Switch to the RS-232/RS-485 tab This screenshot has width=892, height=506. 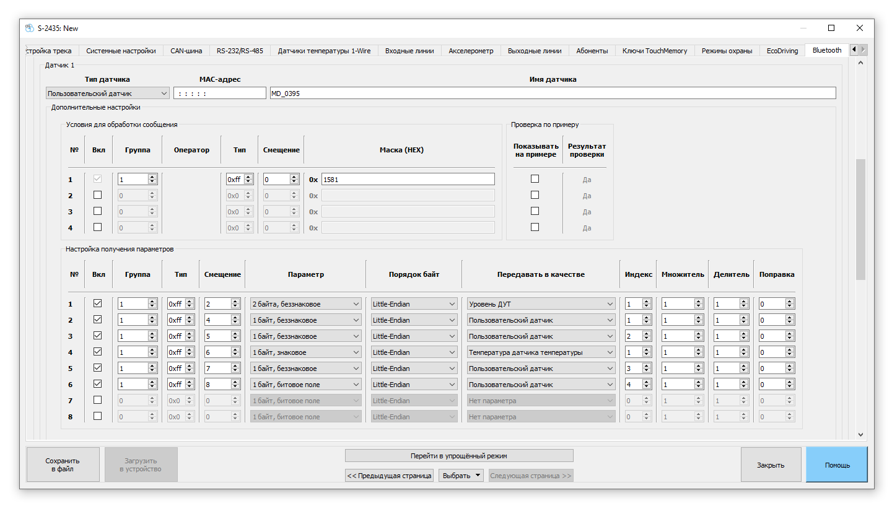click(240, 51)
